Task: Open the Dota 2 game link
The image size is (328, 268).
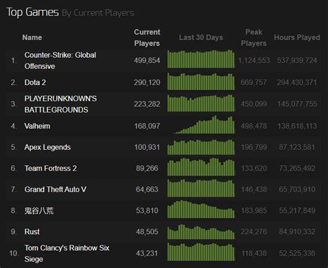Action: click(x=35, y=82)
